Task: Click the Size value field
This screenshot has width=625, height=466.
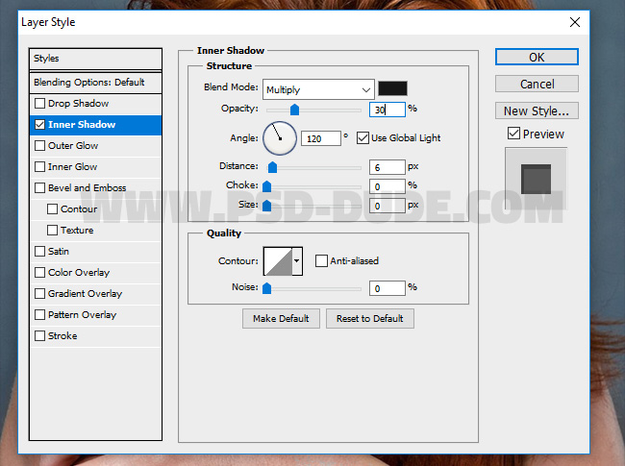Action: (387, 206)
